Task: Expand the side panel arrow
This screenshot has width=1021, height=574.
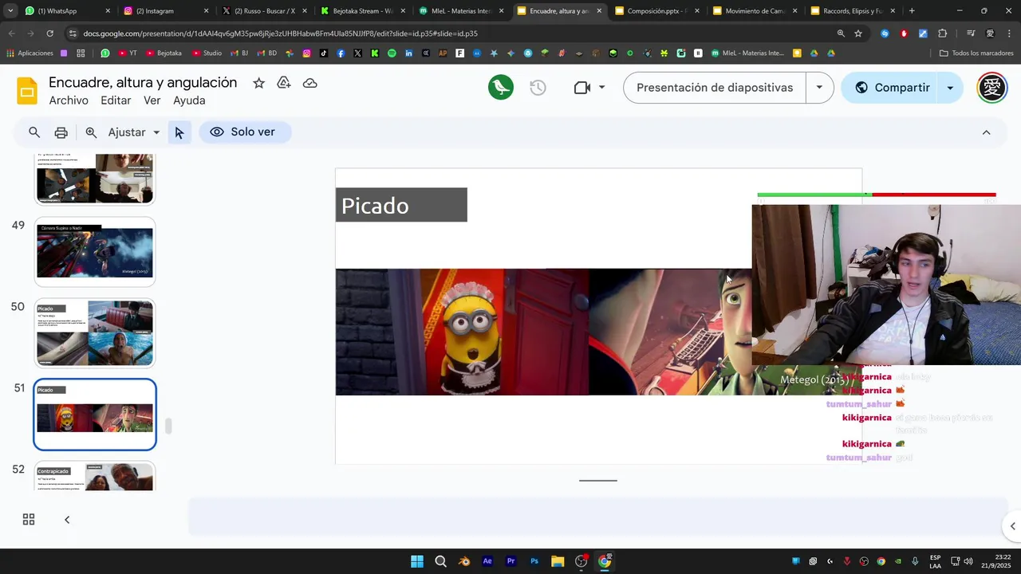Action: [1012, 526]
